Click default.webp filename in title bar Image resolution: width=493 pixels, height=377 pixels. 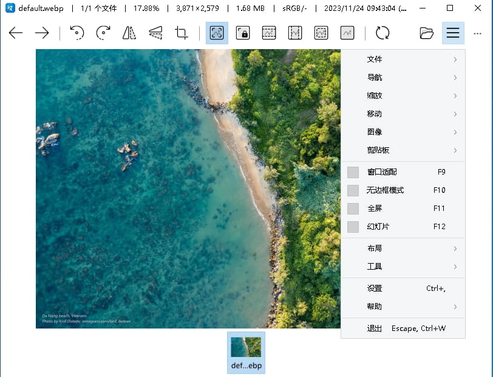coord(41,8)
